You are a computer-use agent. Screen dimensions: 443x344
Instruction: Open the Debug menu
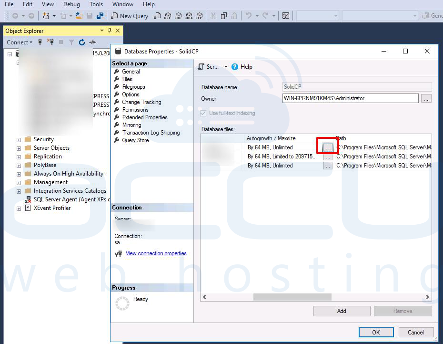point(71,4)
